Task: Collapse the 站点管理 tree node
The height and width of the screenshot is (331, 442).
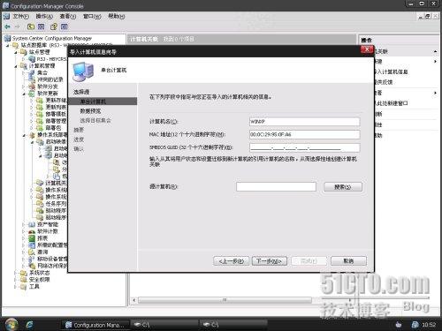Action: (x=16, y=52)
